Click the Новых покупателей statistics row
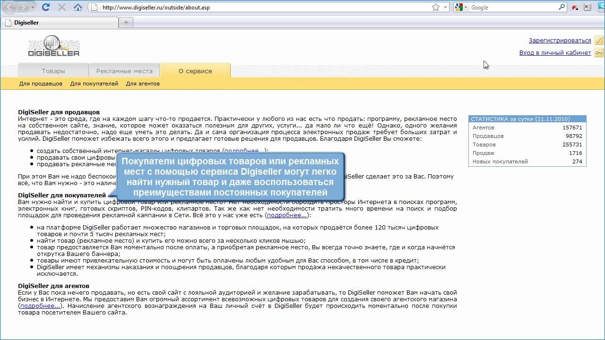605x340 pixels. [x=527, y=161]
